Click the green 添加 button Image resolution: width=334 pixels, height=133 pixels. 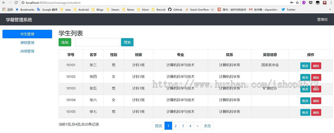[65, 42]
